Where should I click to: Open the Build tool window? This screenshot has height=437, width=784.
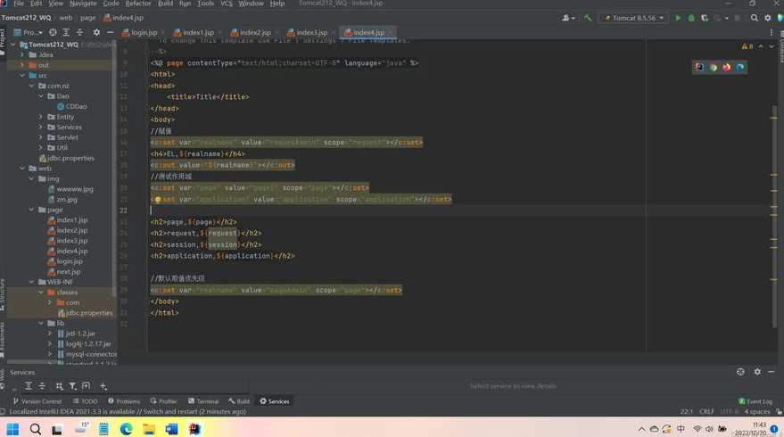point(239,401)
